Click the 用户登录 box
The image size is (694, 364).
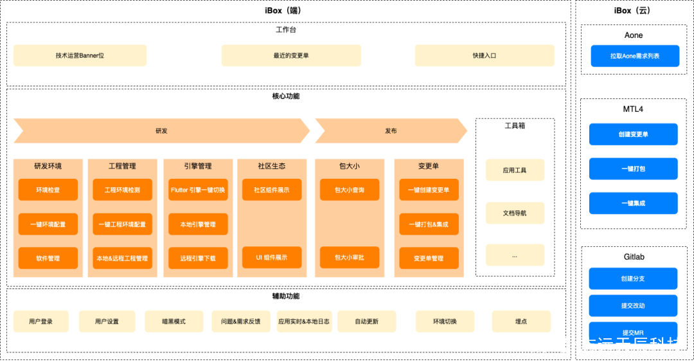coord(40,322)
